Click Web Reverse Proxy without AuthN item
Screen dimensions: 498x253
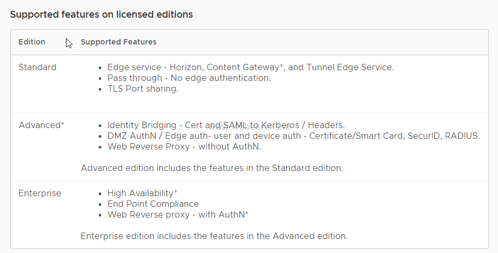[184, 147]
